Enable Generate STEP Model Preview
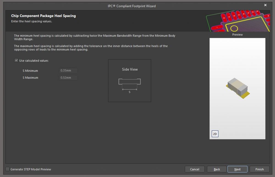The height and width of the screenshot is (177, 275). pos(7,169)
